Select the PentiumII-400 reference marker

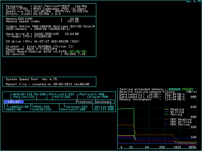coord(92,94)
